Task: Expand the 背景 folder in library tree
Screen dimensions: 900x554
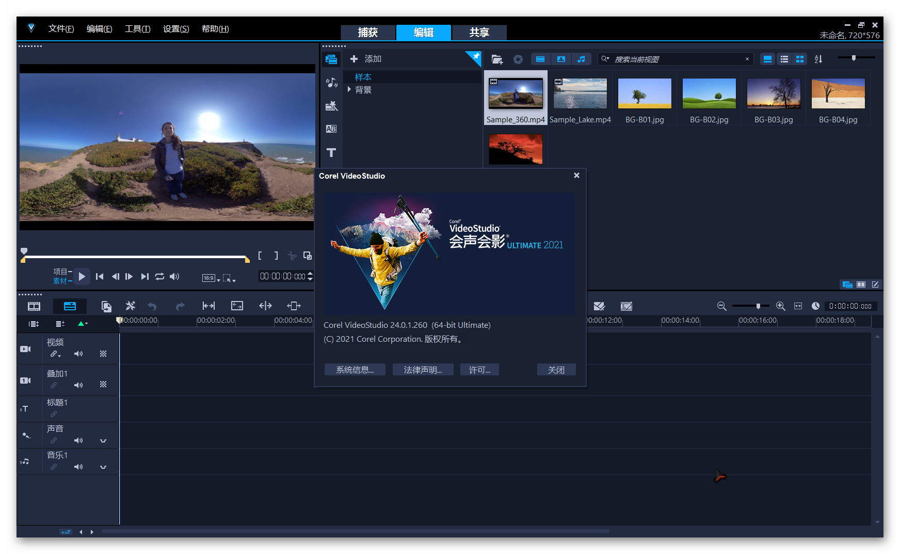Action: pos(349,89)
